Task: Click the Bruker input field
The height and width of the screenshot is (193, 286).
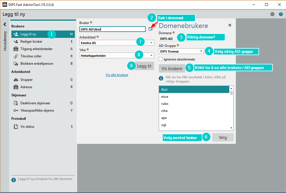Action: [x=113, y=29]
